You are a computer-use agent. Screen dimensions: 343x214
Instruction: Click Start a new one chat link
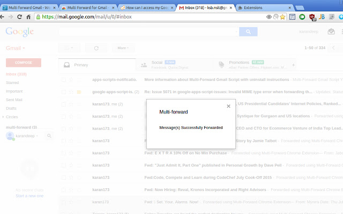tap(29, 196)
